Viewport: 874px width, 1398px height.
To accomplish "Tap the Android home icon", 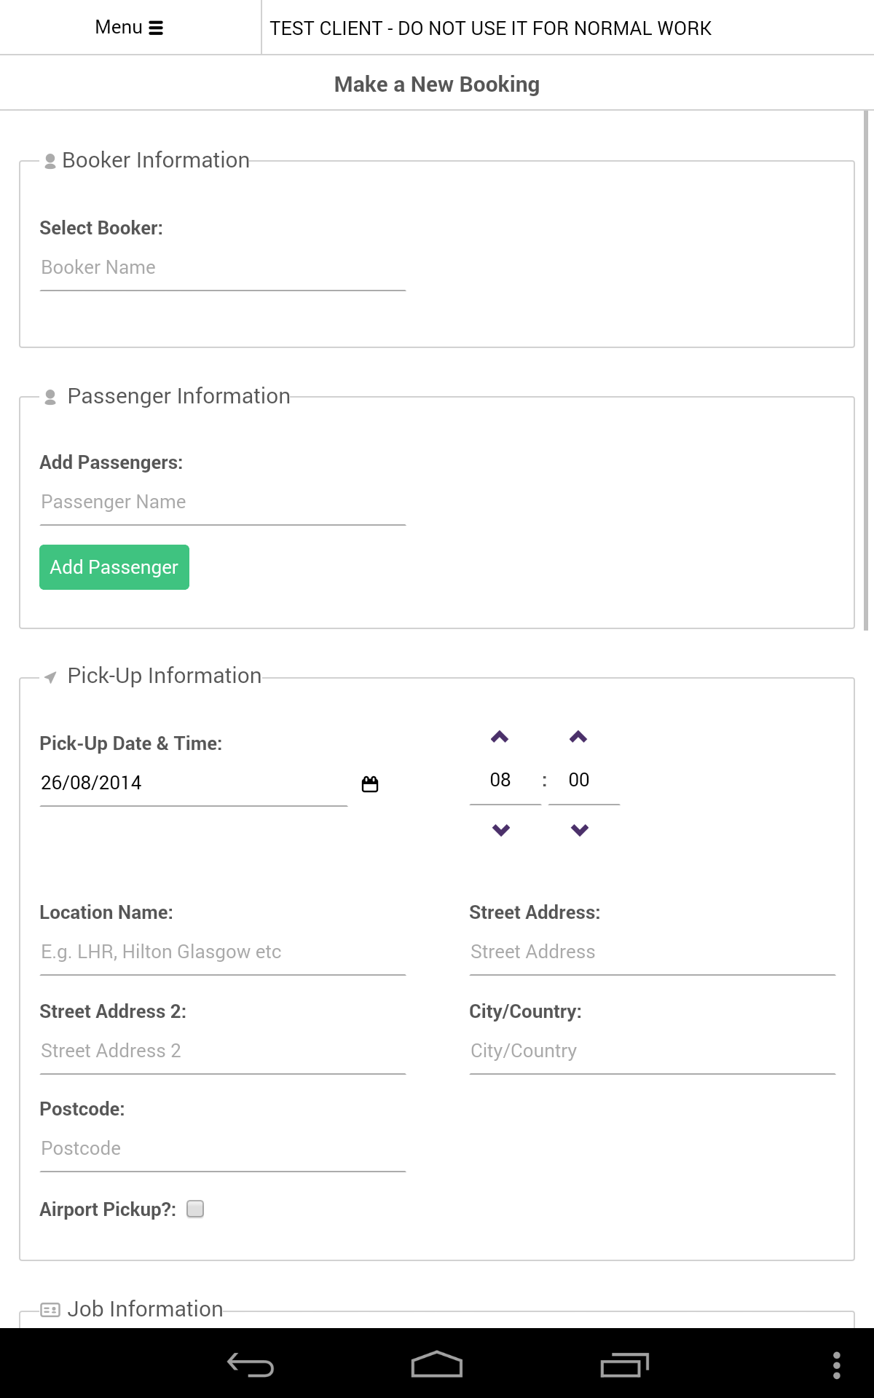I will (437, 1365).
